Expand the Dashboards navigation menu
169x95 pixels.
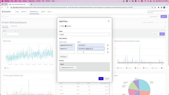point(34,12)
